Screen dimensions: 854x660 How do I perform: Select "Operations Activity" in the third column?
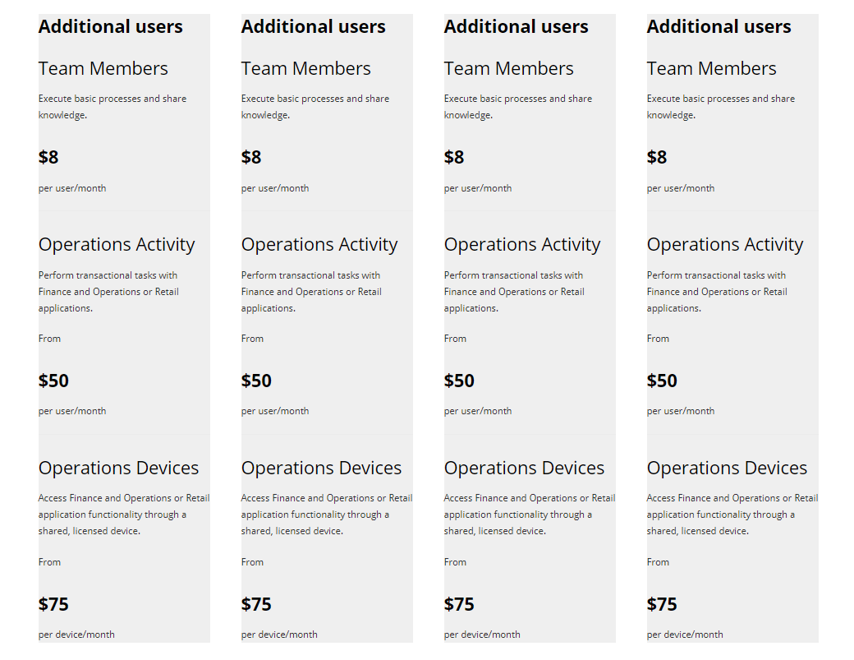point(521,244)
